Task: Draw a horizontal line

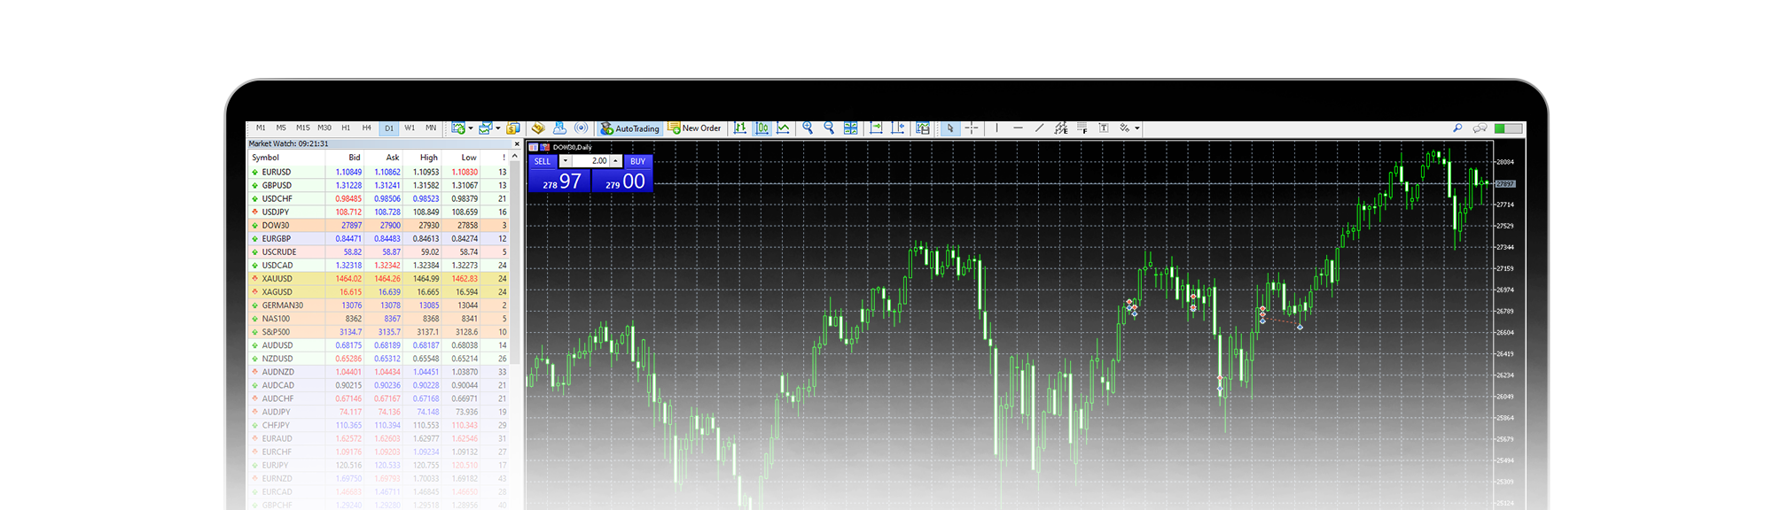Action: 1018,128
